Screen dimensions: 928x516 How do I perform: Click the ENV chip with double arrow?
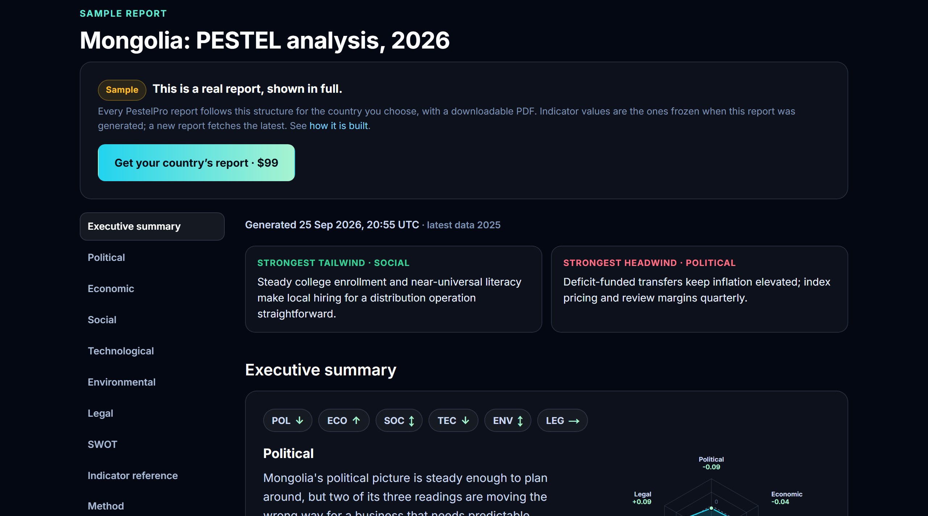point(507,420)
